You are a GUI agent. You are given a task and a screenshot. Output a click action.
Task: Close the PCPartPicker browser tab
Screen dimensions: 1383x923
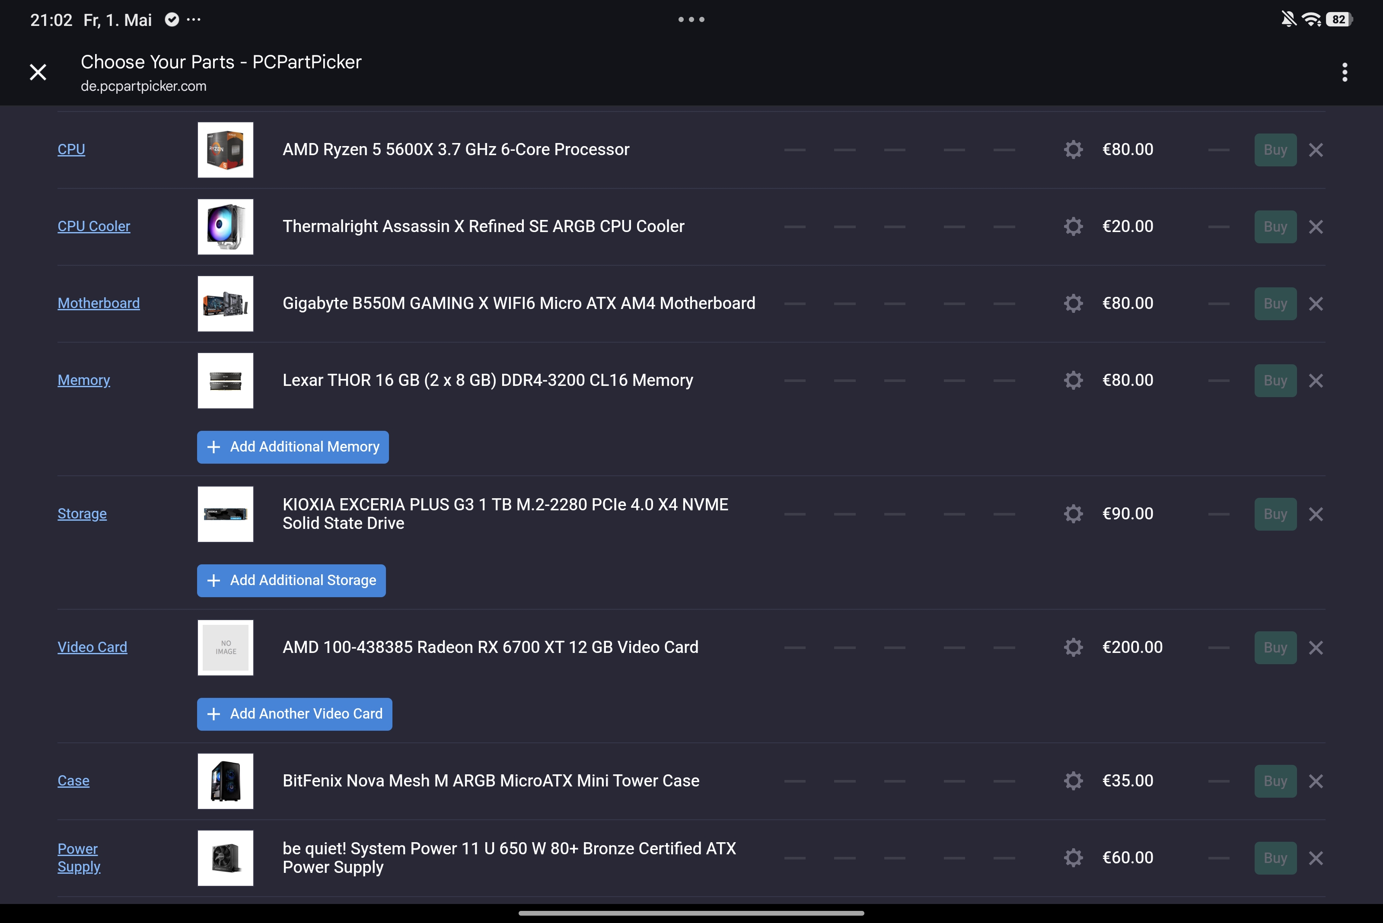(x=38, y=73)
